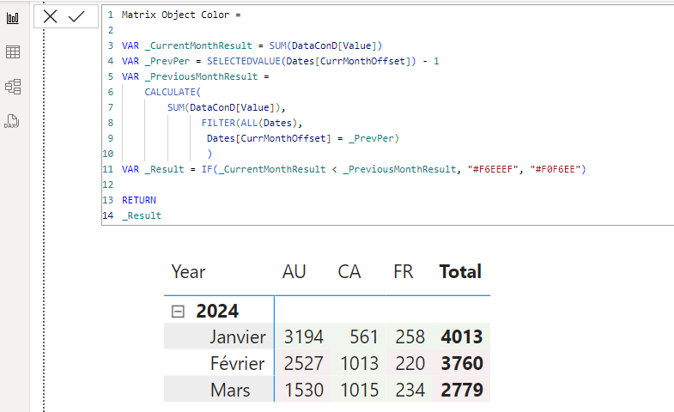
Task: Click the RETURN keyword on line 13
Action: click(139, 200)
